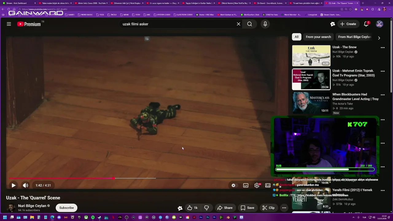Share the video
The width and height of the screenshot is (393, 221).
[225, 208]
